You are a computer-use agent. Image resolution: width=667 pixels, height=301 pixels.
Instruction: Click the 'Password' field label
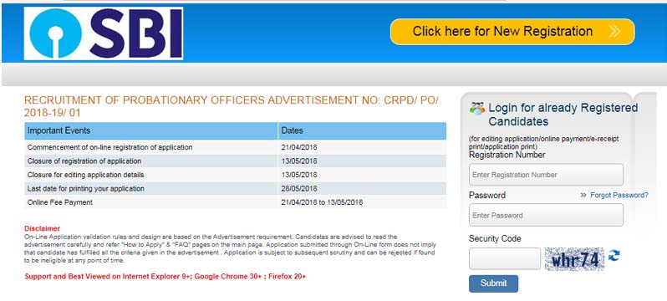pyautogui.click(x=487, y=196)
